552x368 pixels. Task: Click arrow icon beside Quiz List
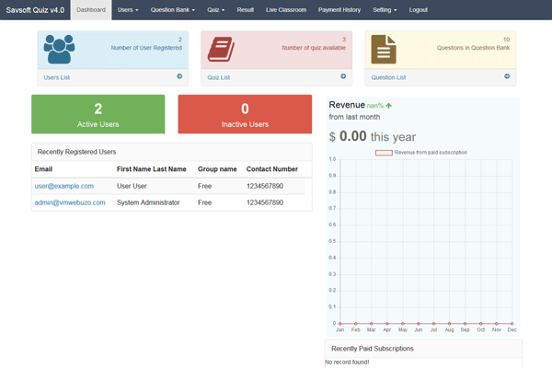343,77
